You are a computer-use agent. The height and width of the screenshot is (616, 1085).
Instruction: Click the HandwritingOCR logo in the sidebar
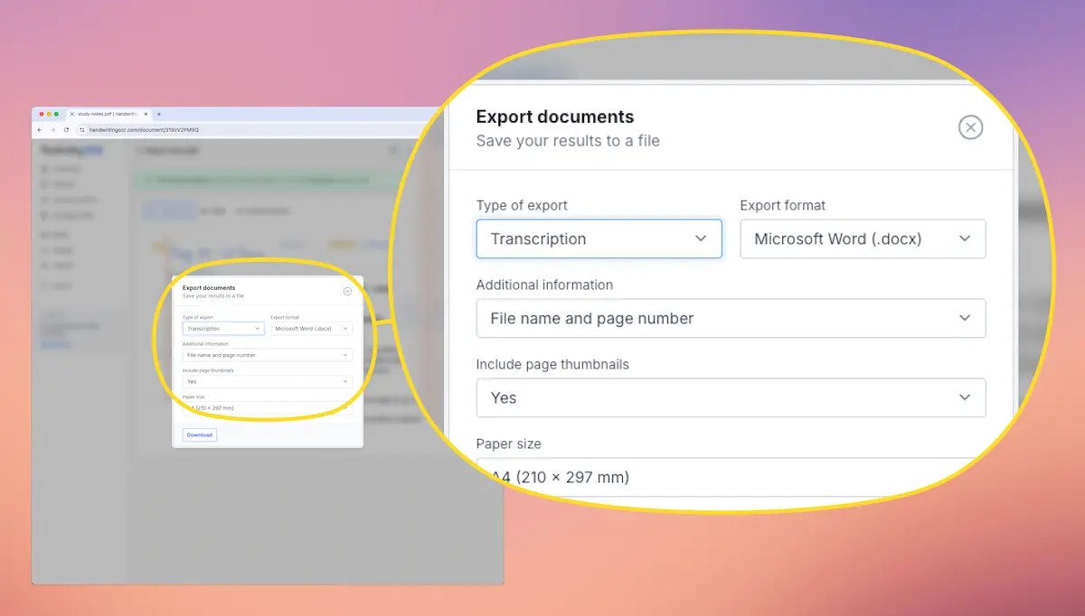(x=71, y=150)
